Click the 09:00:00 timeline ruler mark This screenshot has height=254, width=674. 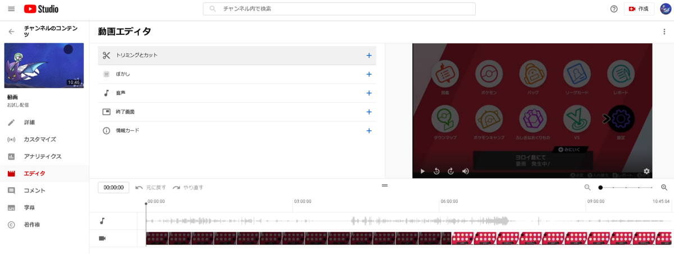click(x=596, y=201)
